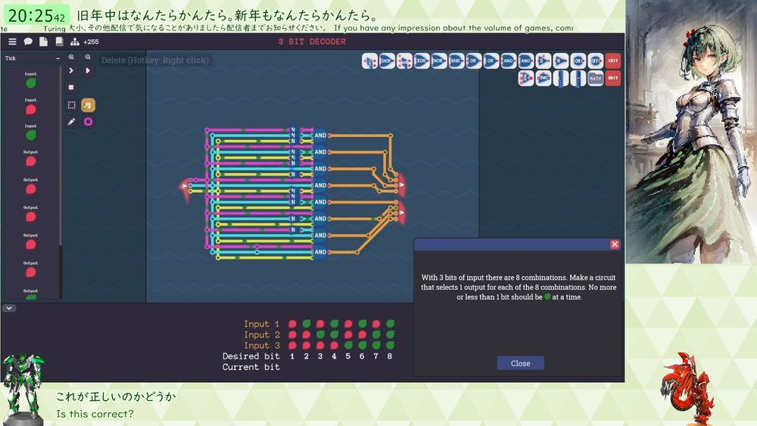The image size is (757, 426).
Task: Select the AND gate beside switch component
Action: pos(525,61)
